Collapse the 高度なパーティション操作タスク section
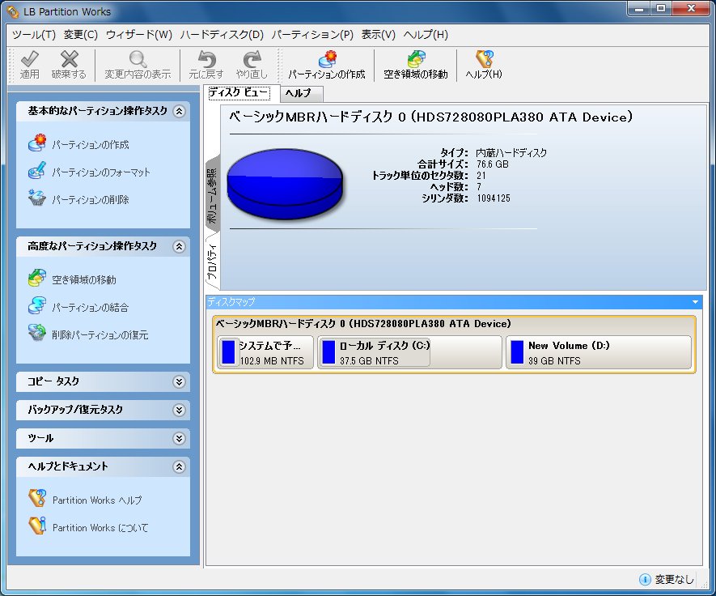This screenshot has height=596, width=716. tap(179, 247)
